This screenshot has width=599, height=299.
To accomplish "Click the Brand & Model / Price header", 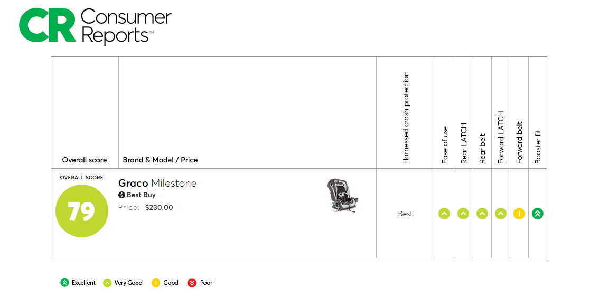I will (160, 160).
